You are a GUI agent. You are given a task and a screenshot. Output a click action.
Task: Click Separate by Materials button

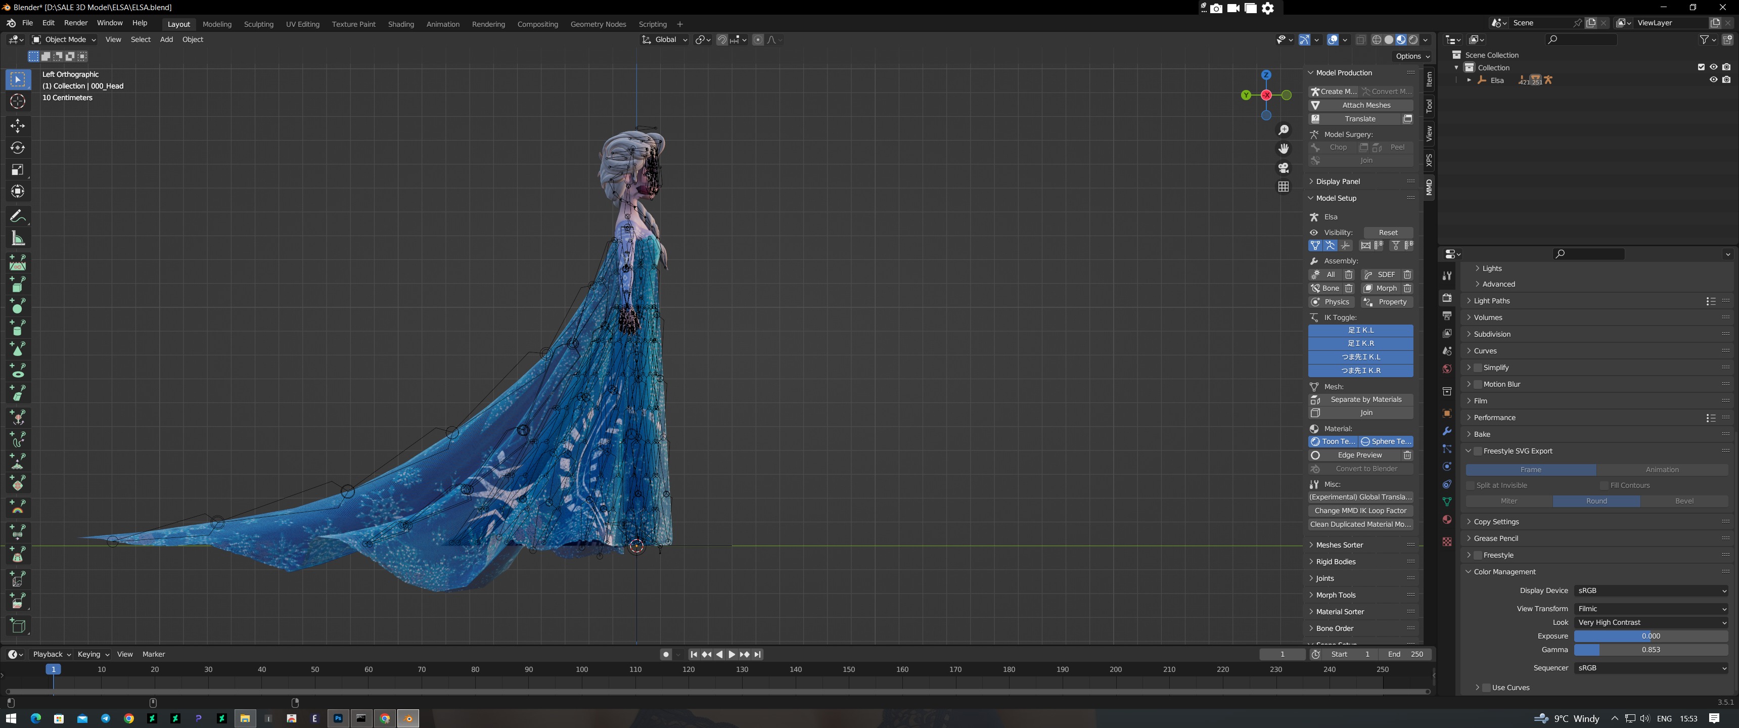pyautogui.click(x=1361, y=399)
